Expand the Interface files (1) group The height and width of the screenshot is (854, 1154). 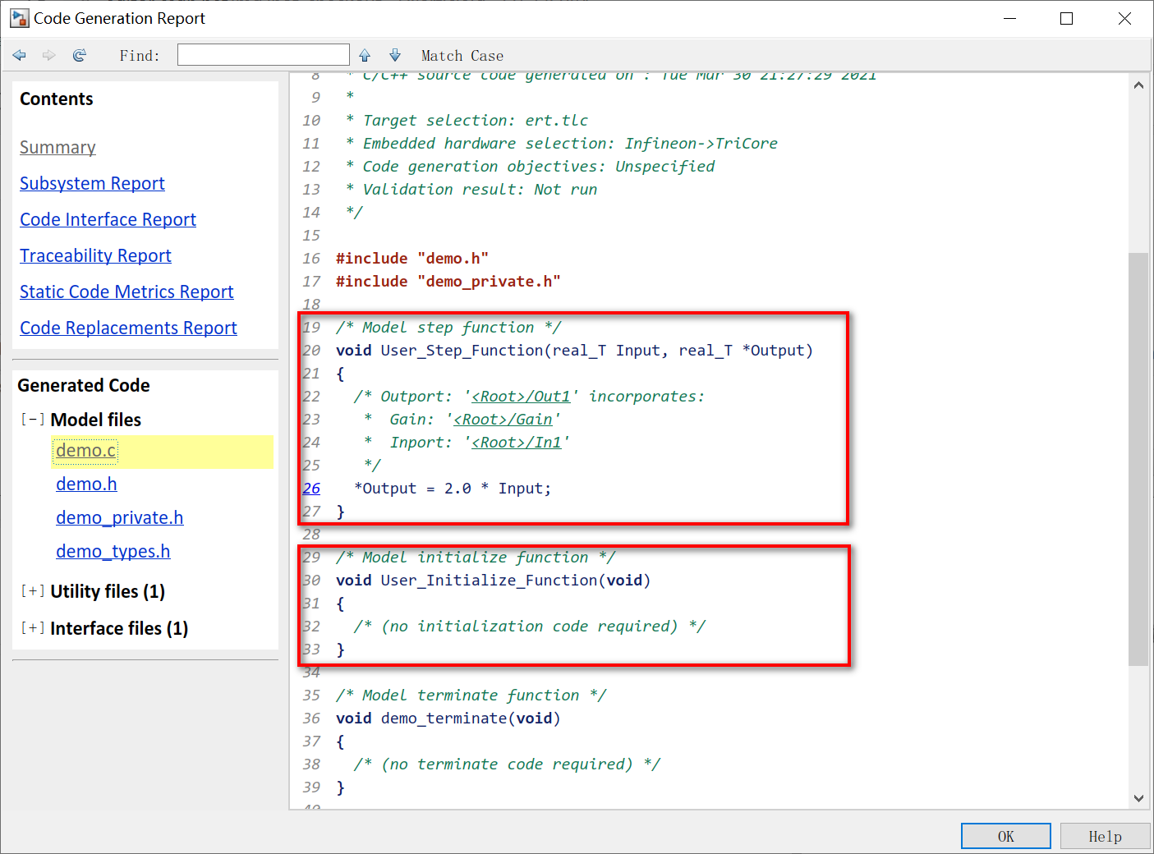click(33, 628)
